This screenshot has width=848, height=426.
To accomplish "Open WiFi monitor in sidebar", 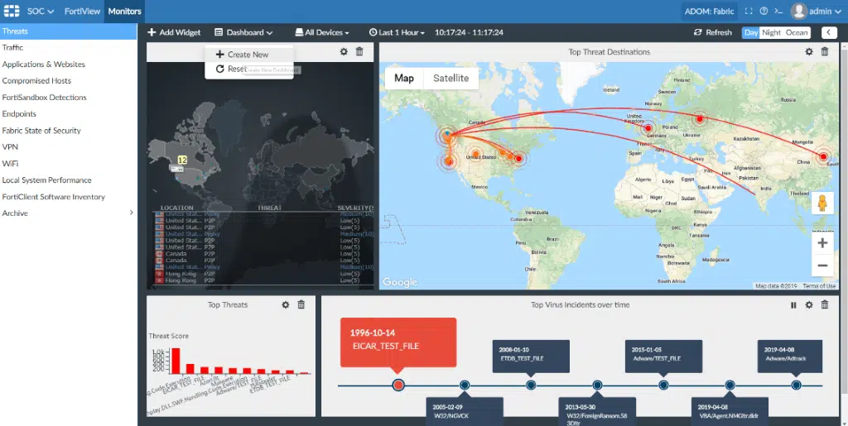I will click(69, 164).
